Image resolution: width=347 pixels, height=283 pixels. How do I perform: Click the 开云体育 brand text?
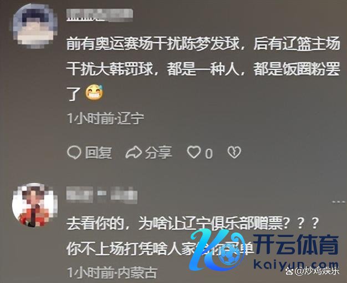pos(296,245)
